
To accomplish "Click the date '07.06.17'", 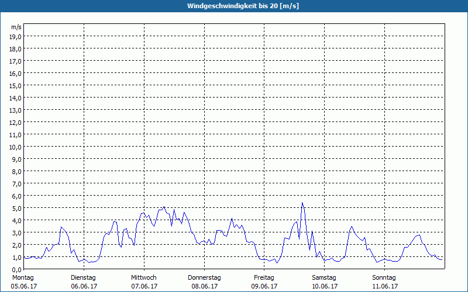I will pyautogui.click(x=144, y=286).
